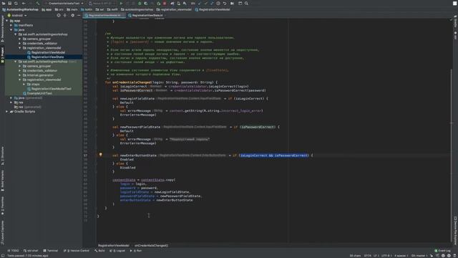Viewport: 458px width, 258px height.
Task: Open the Build tool window
Action: point(99,251)
